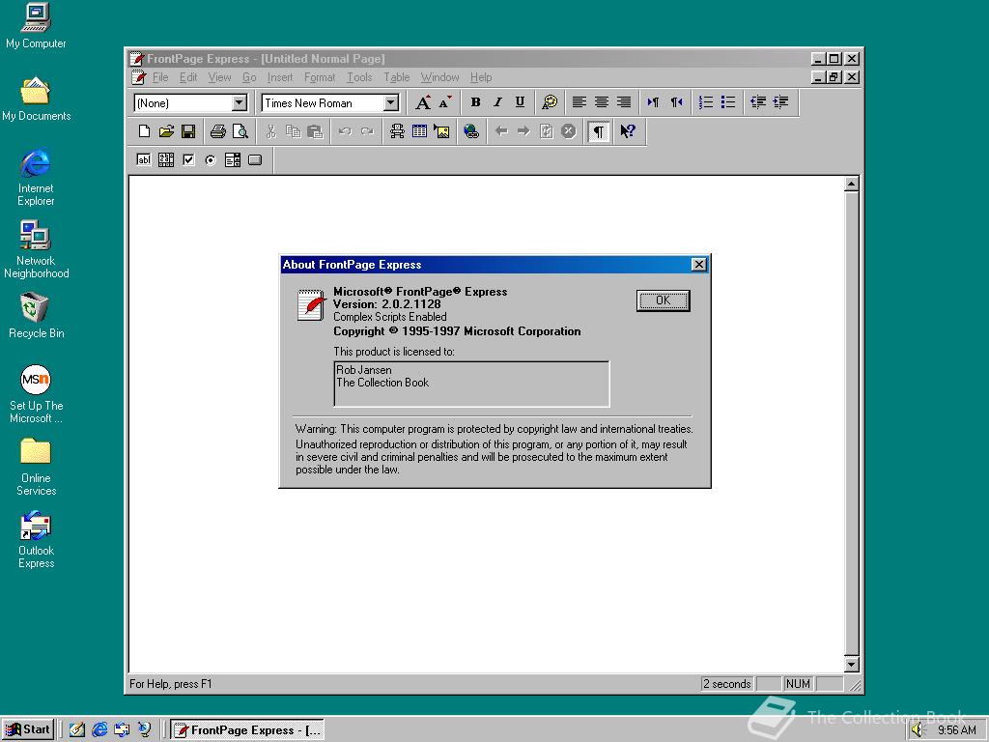989x742 pixels.
Task: Open the Edit menu
Action: (x=188, y=77)
